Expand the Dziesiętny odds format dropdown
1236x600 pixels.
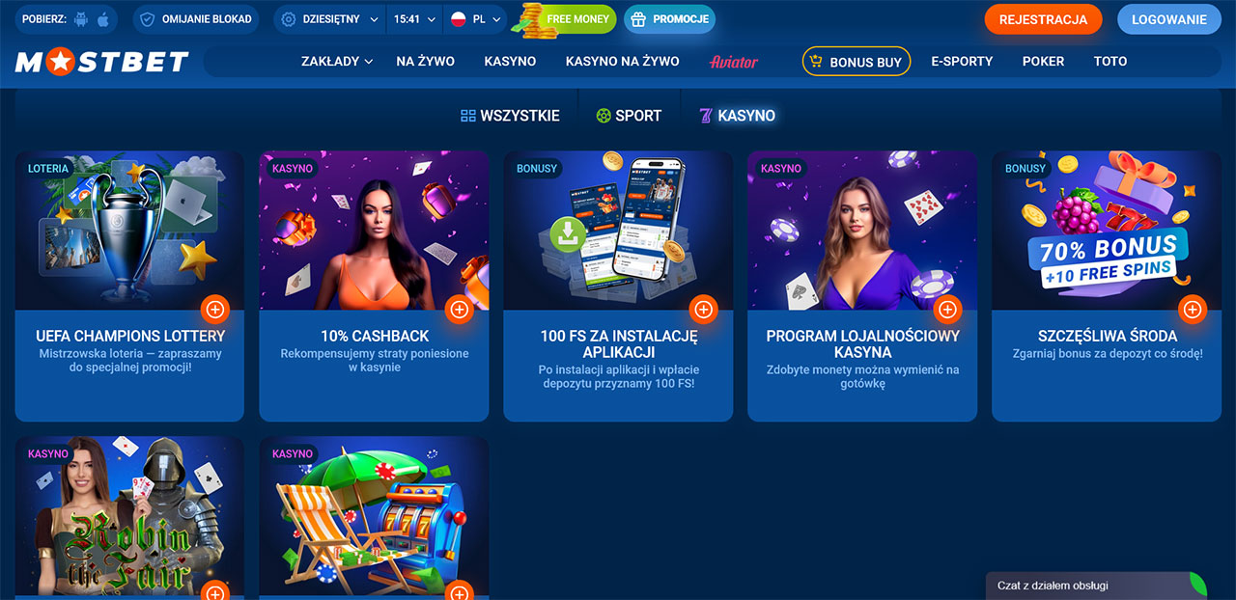click(329, 19)
